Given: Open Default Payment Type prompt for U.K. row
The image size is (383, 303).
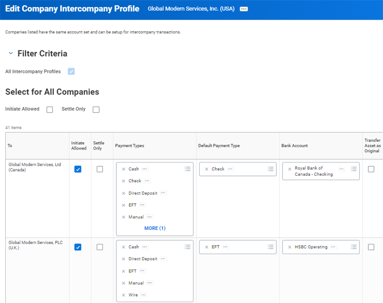Looking at the screenshot, I should (x=270, y=247).
